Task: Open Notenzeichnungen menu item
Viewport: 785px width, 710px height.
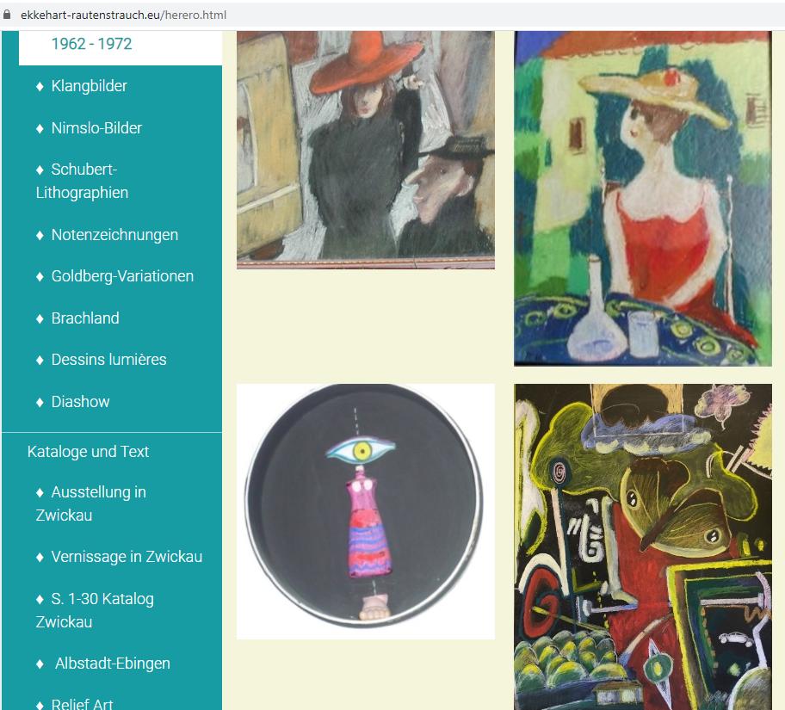Action: coord(114,235)
